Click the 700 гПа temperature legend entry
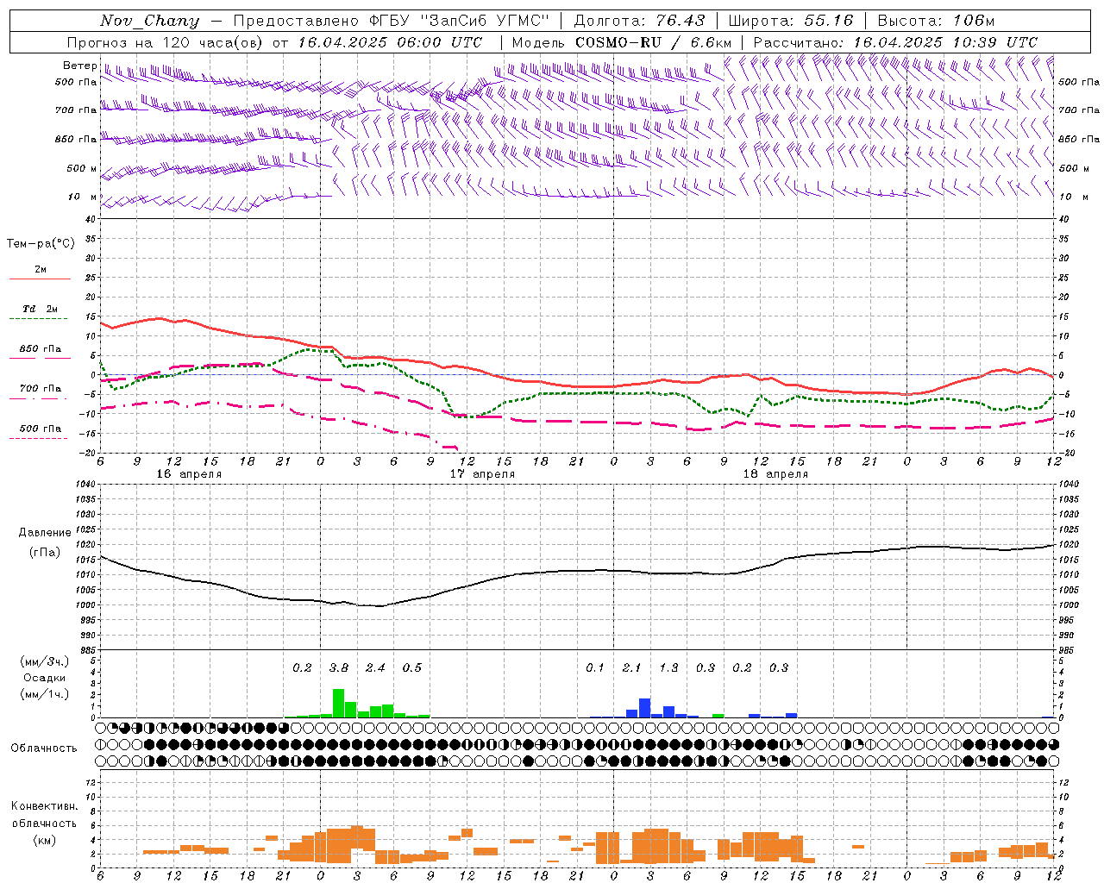The image size is (1104, 883). (40, 389)
